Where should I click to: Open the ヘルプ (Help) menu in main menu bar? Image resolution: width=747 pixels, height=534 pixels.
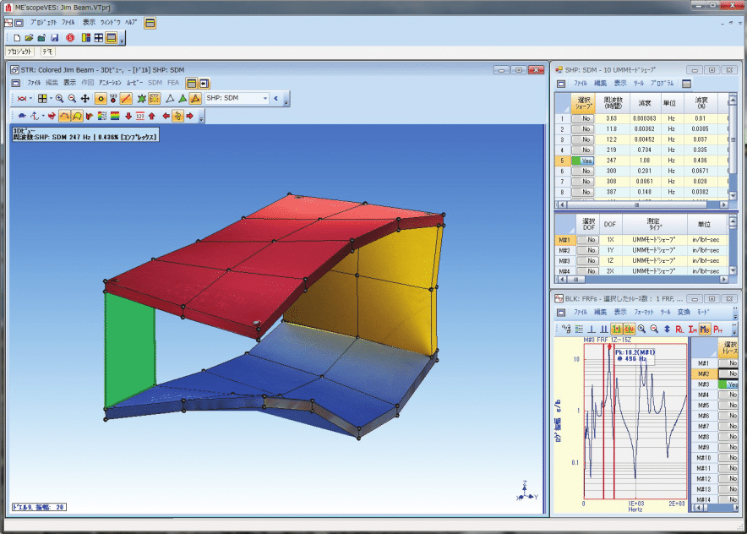coord(131,22)
